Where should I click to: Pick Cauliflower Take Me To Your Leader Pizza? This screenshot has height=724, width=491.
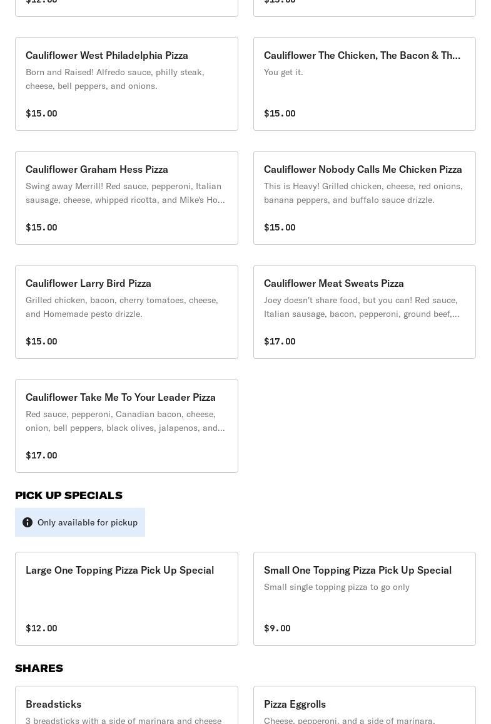[x=126, y=426]
